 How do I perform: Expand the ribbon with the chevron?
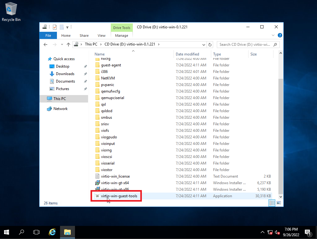pos(273,35)
